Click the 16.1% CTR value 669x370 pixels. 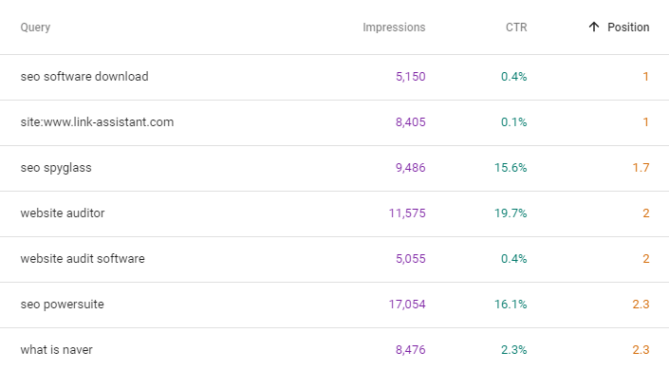[x=511, y=305]
